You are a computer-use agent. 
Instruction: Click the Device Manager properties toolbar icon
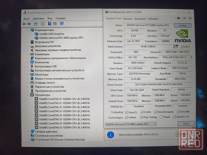point(43,24)
